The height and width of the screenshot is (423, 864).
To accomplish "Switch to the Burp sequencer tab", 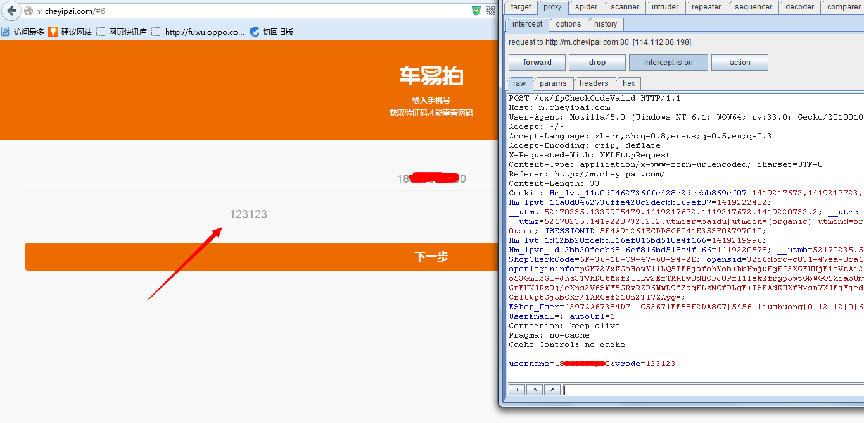I will pos(754,7).
